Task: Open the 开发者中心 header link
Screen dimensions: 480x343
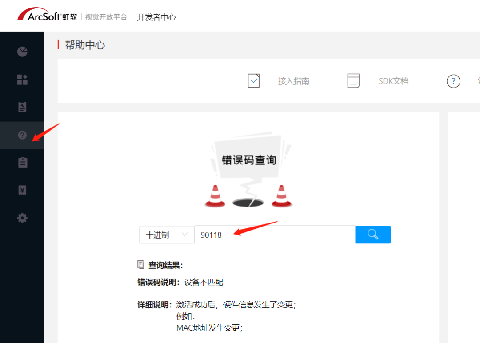Action: click(x=156, y=17)
